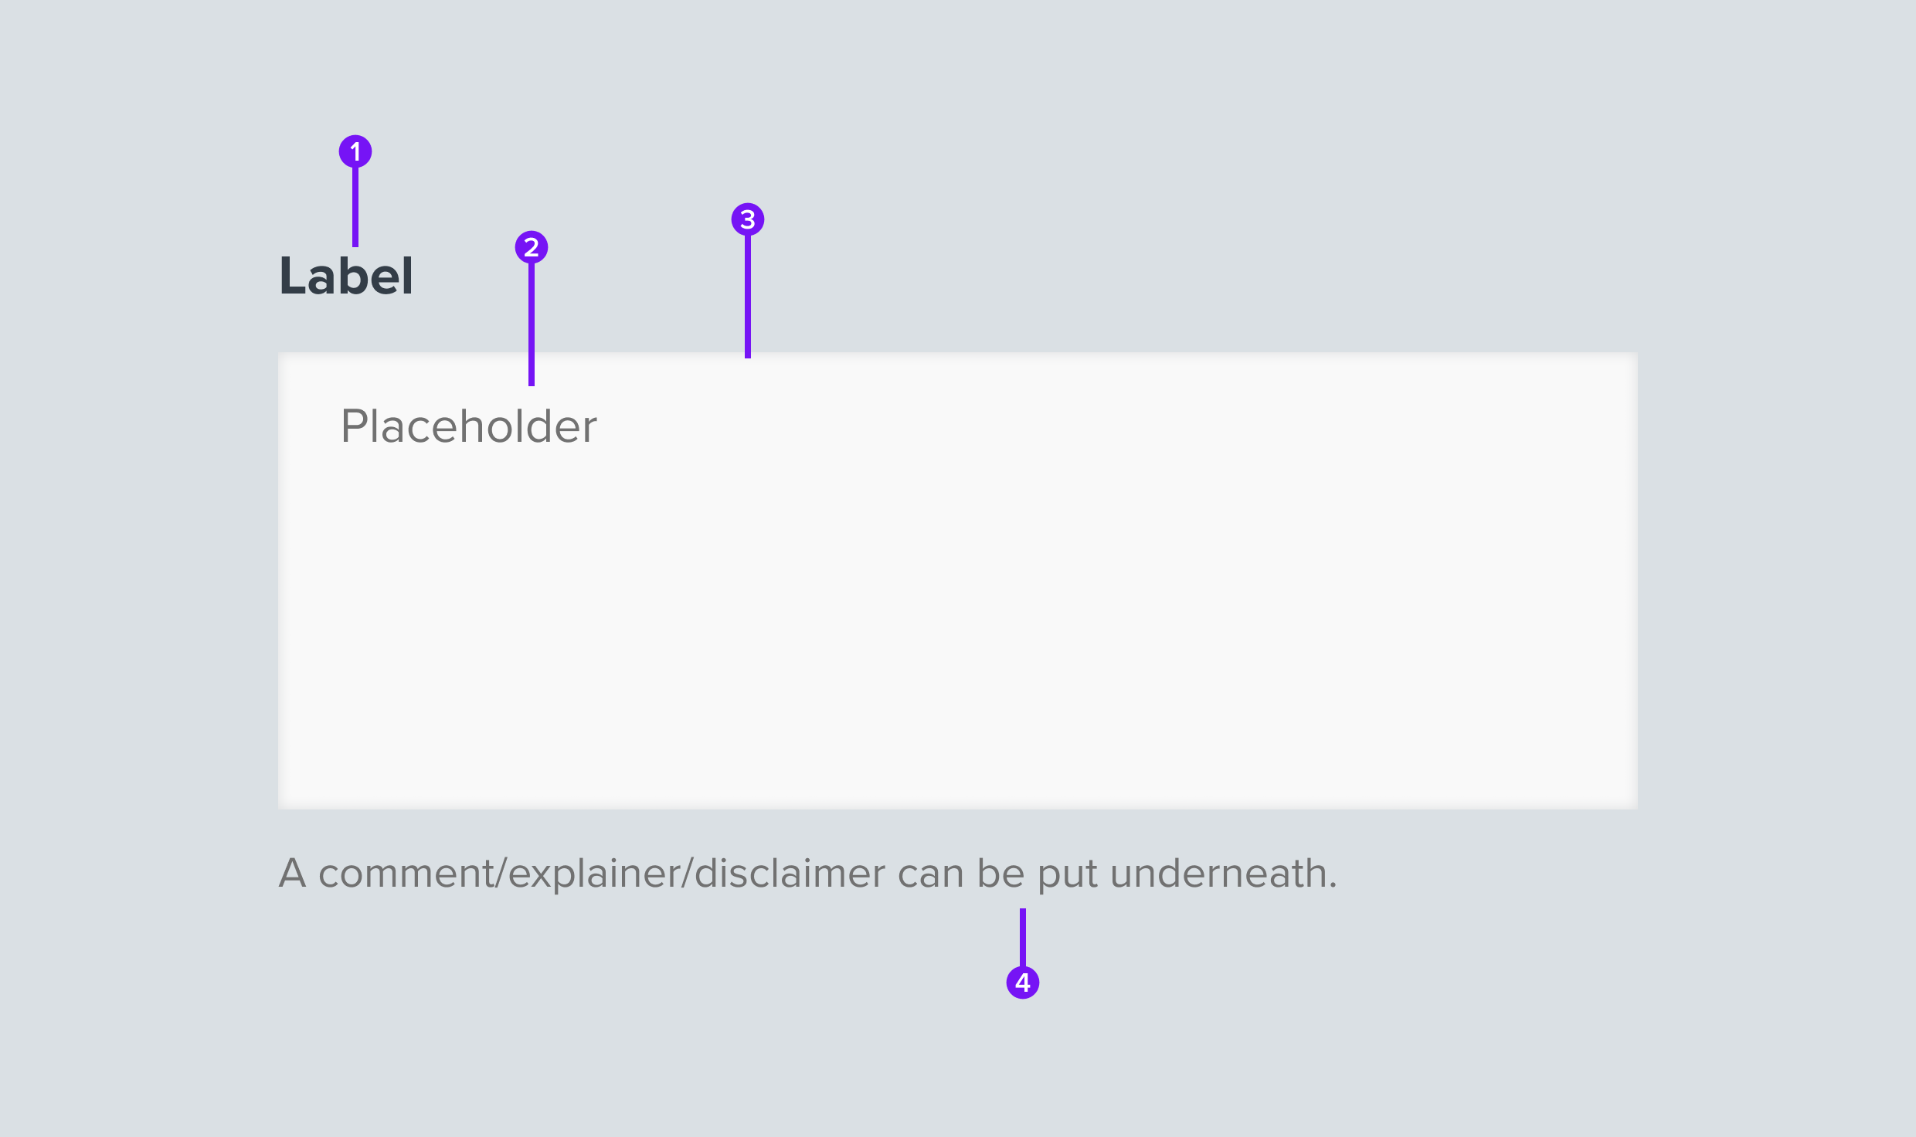
Task: Click the purple annotation marker numbered 2
Action: 532,247
